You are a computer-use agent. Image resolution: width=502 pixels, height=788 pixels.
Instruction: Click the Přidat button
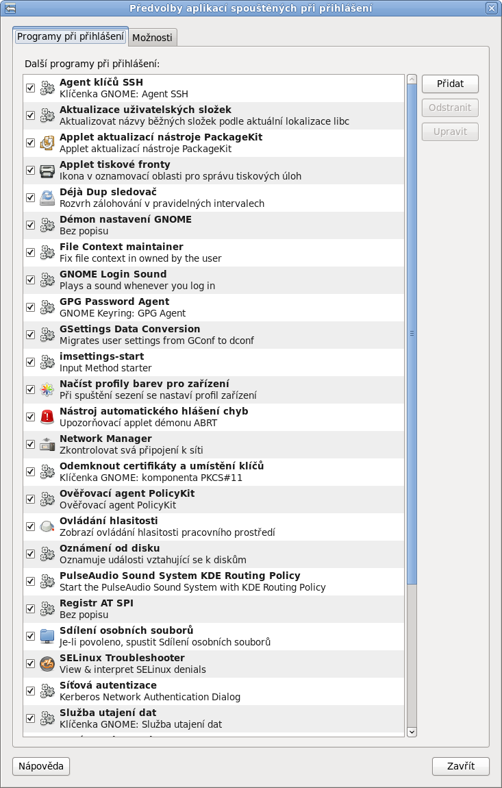pyautogui.click(x=450, y=84)
